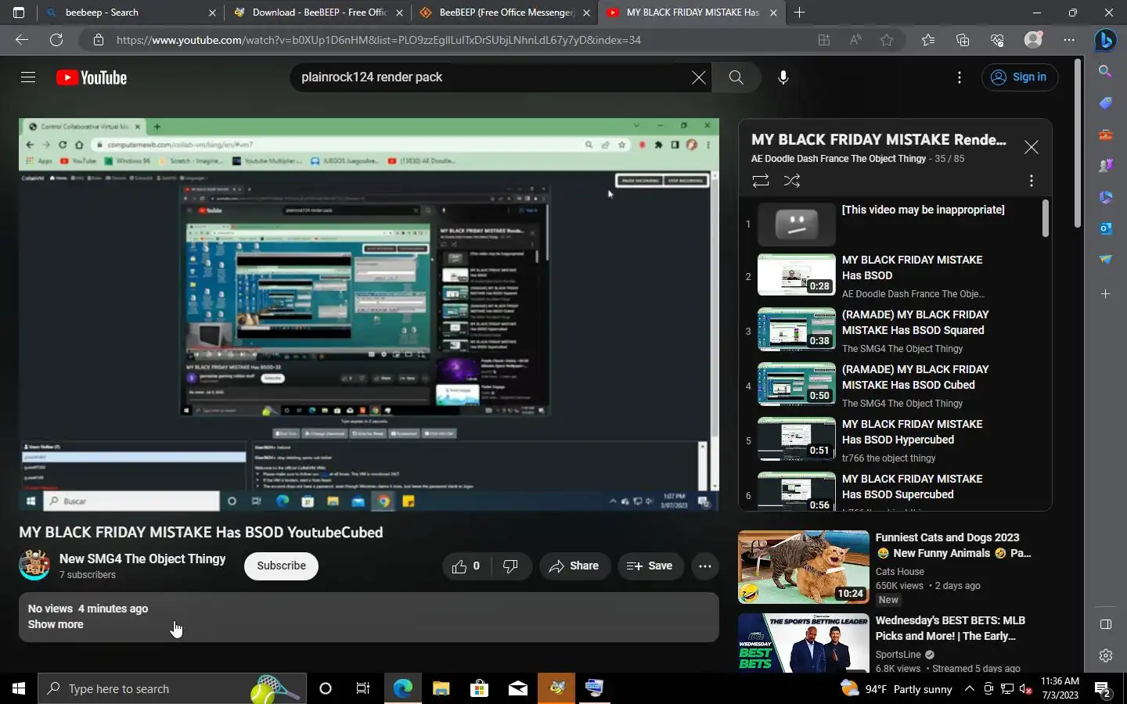Add this page to favorites star
This screenshot has height=704, width=1127.
(887, 40)
